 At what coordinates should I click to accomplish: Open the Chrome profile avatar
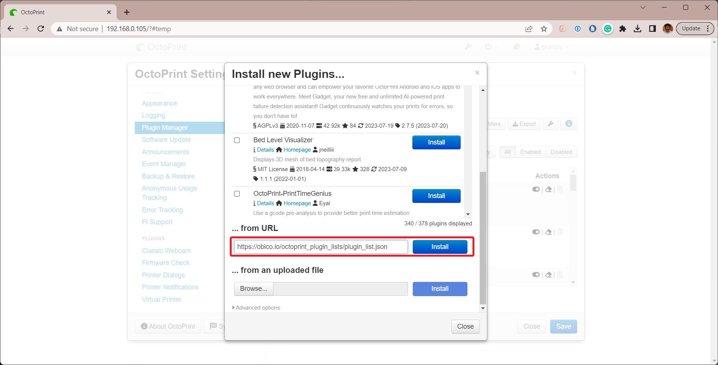[667, 28]
